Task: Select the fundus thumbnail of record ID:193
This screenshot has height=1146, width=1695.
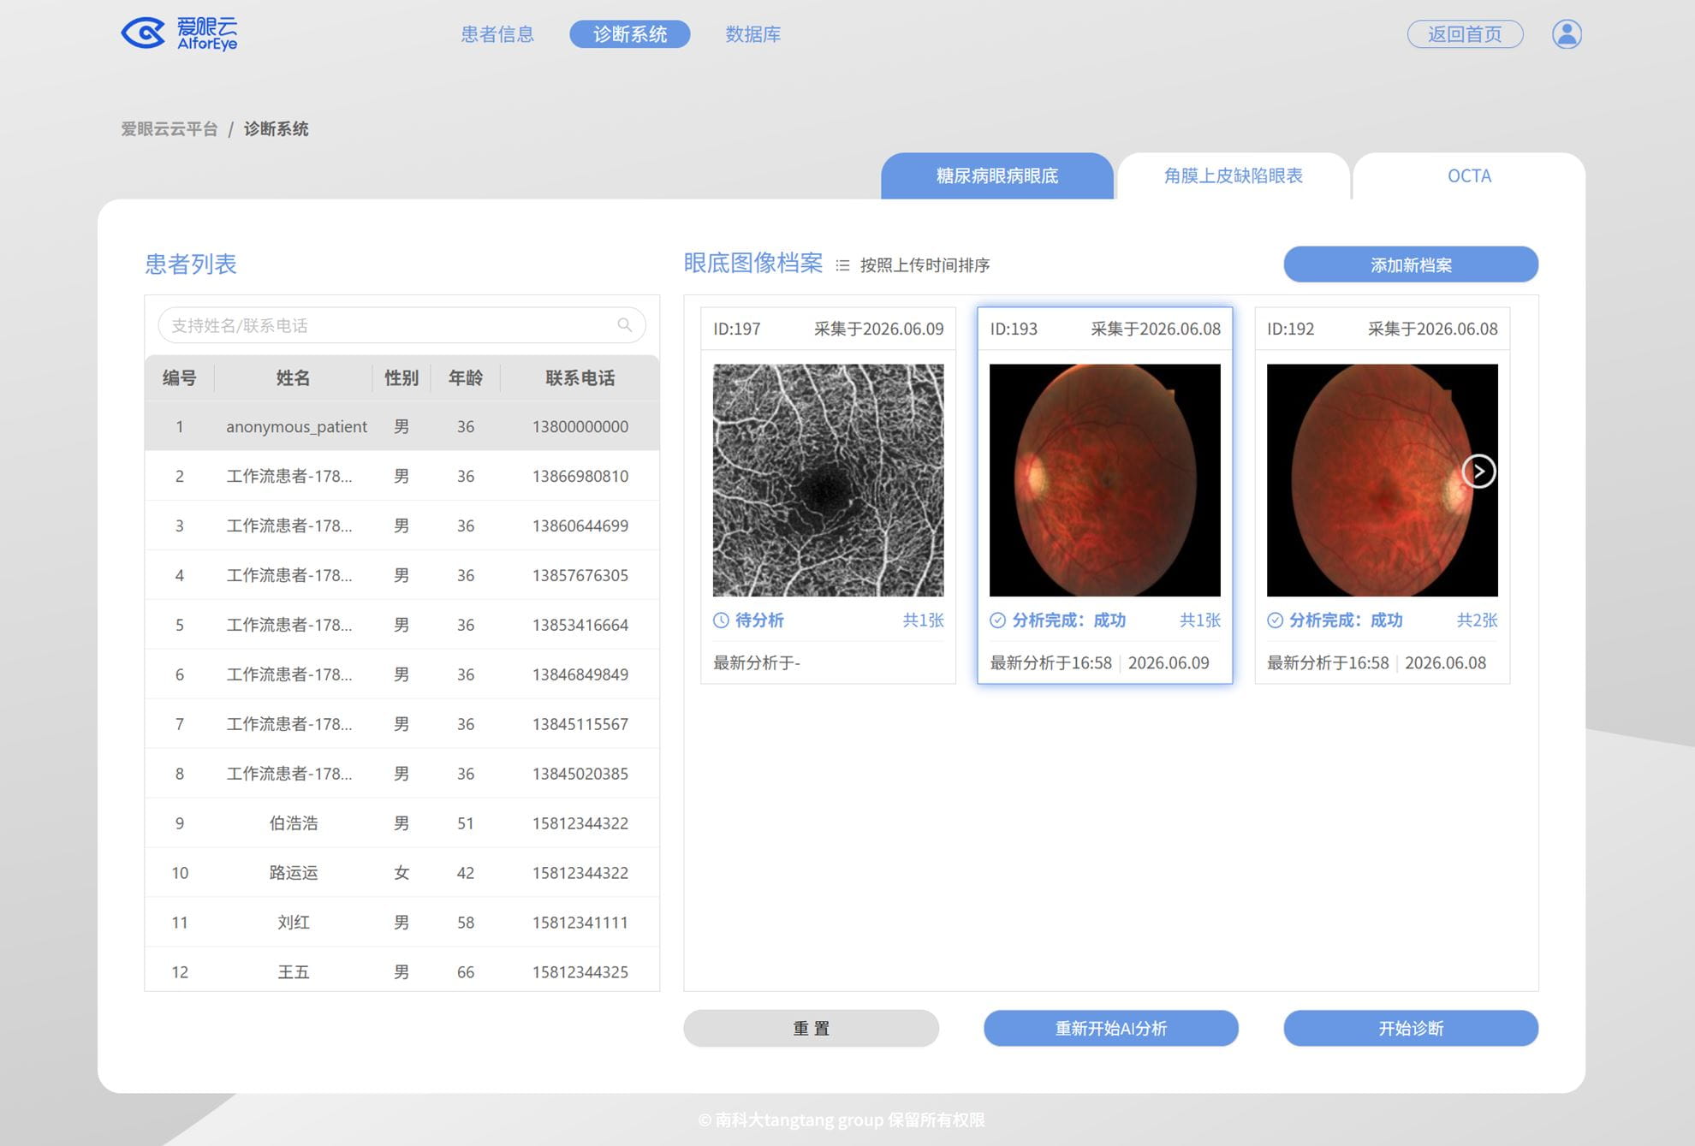Action: (x=1105, y=480)
